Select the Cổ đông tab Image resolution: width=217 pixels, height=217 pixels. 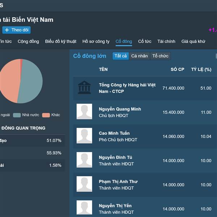pyautogui.click(x=124, y=41)
